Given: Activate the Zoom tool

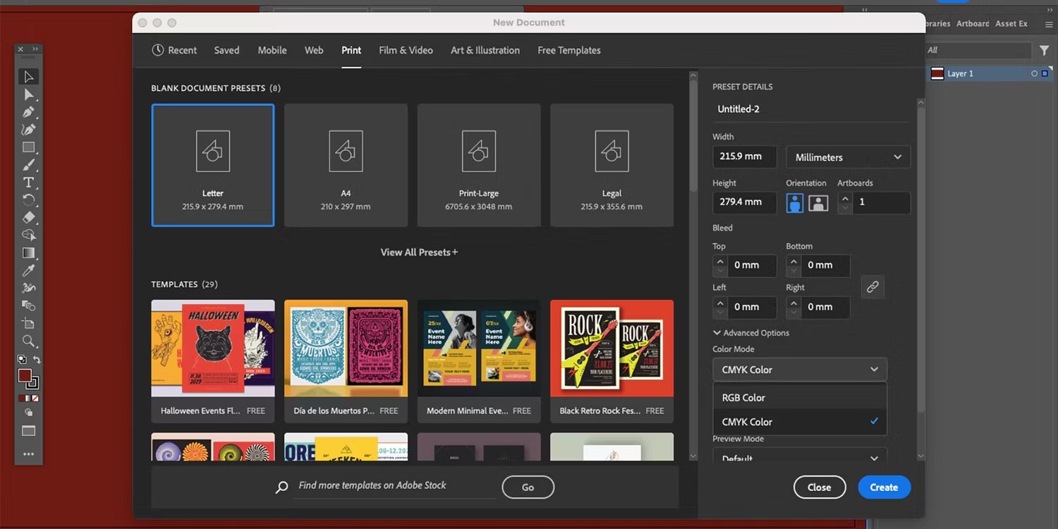Looking at the screenshot, I should click(29, 341).
